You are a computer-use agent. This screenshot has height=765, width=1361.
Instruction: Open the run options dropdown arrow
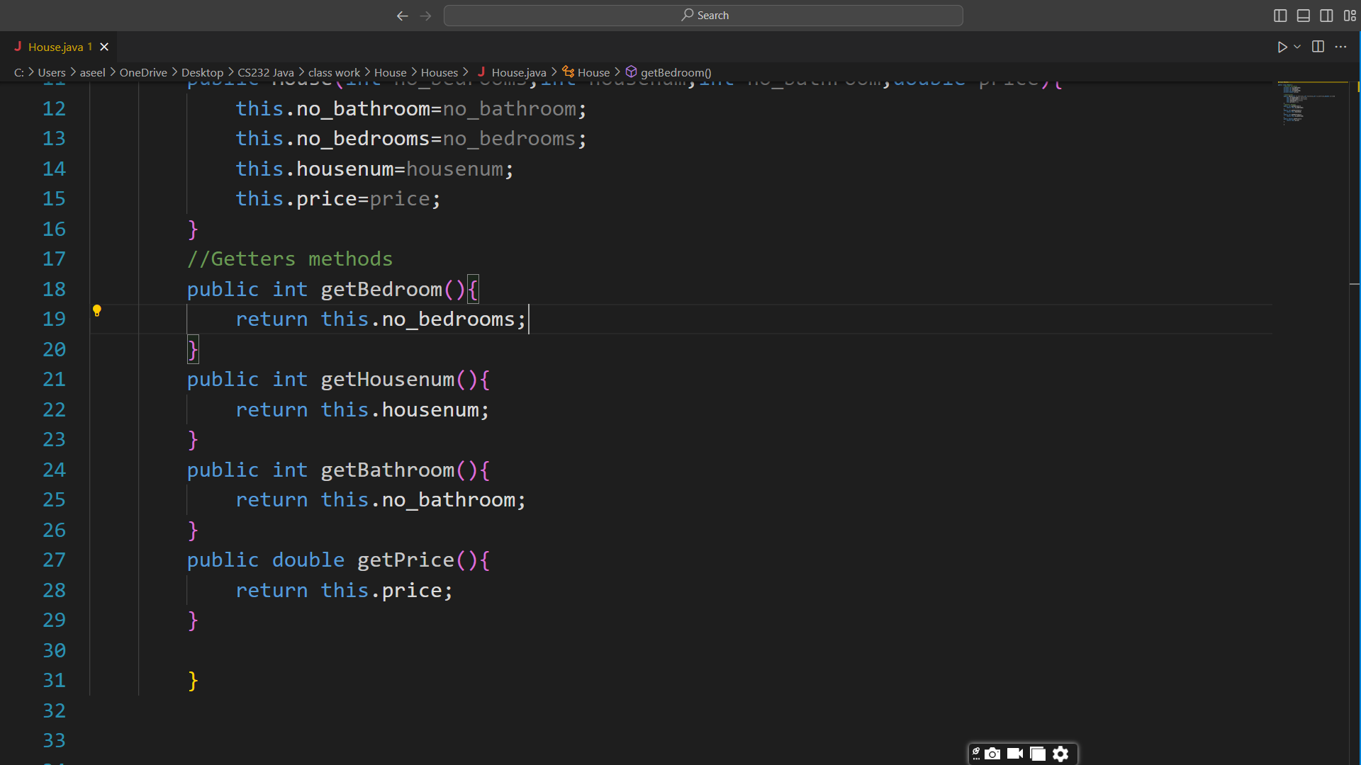(1297, 47)
